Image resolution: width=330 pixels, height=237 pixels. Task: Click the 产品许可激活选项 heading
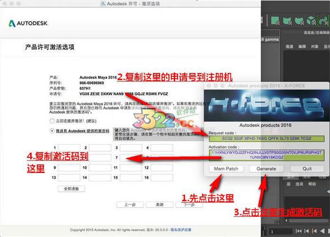click(x=50, y=47)
